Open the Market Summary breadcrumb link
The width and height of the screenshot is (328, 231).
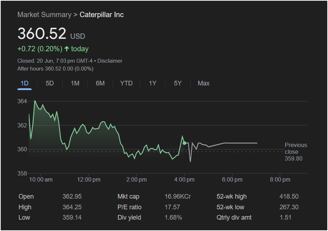[x=44, y=15]
